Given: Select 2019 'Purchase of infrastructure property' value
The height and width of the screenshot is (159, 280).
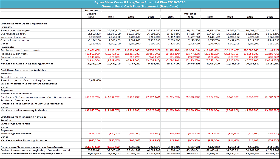Looking at the screenshot, I should click(x=134, y=97).
